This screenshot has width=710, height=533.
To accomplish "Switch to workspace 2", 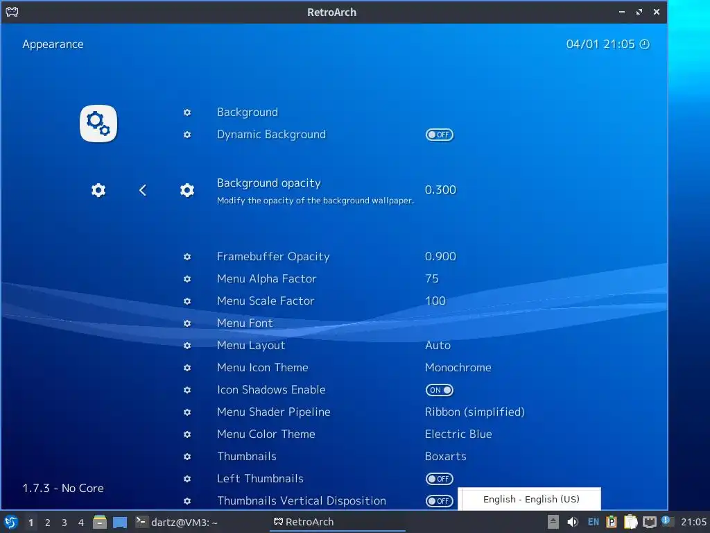I will 48,523.
